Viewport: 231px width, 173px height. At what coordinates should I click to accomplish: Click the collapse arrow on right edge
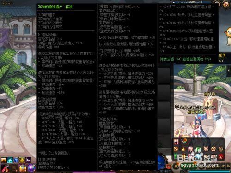click(x=229, y=71)
